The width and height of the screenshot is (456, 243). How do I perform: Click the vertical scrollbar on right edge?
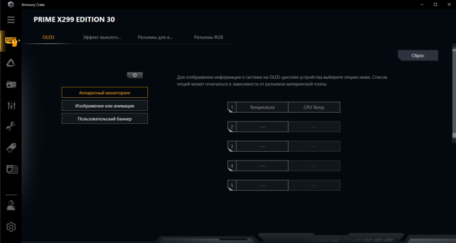[x=454, y=93]
